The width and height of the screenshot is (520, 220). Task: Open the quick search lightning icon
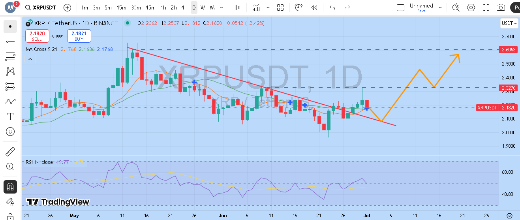click(456, 8)
